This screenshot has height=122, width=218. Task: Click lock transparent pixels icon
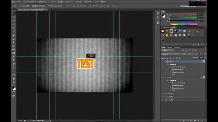coord(170,58)
